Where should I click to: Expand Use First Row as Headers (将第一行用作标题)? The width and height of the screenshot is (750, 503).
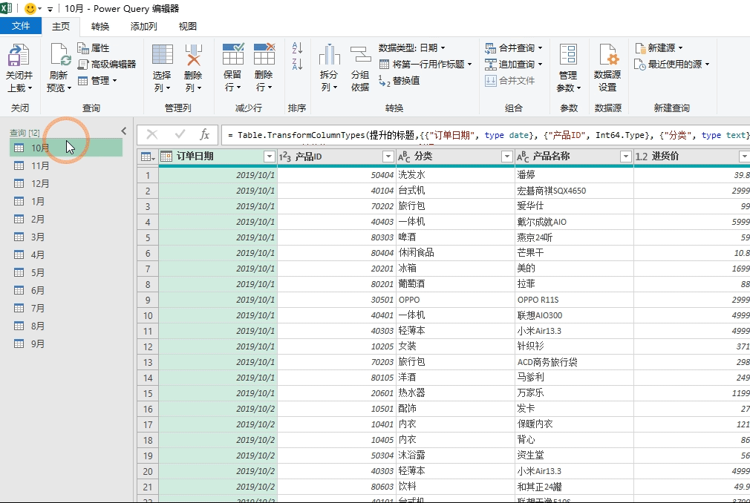pos(470,64)
